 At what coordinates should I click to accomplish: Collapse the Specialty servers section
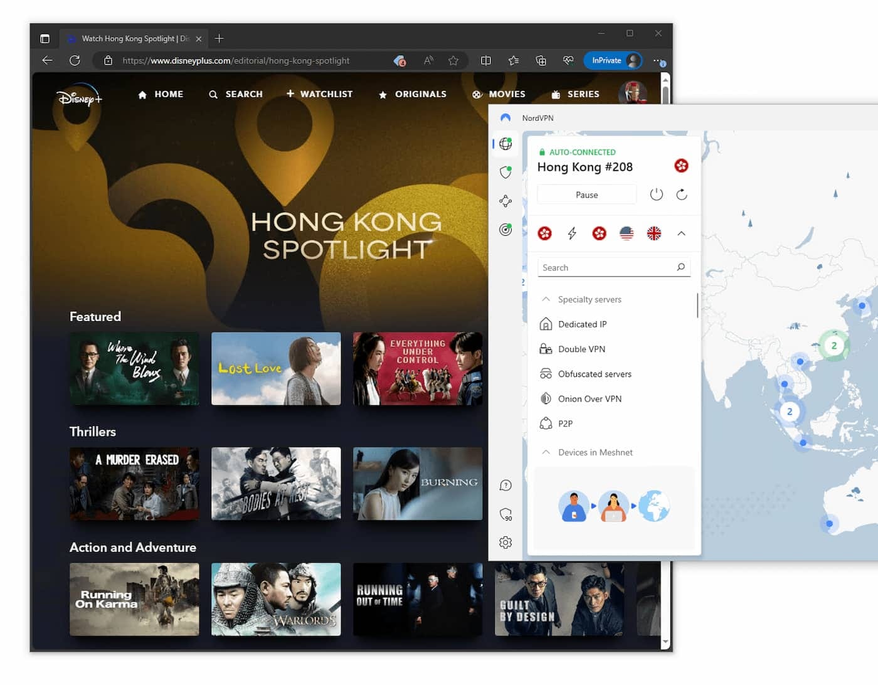[546, 299]
